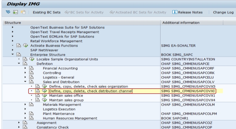Open documentation icon for Enterprise Structure
The height and width of the screenshot is (129, 236).
[x=19, y=54]
